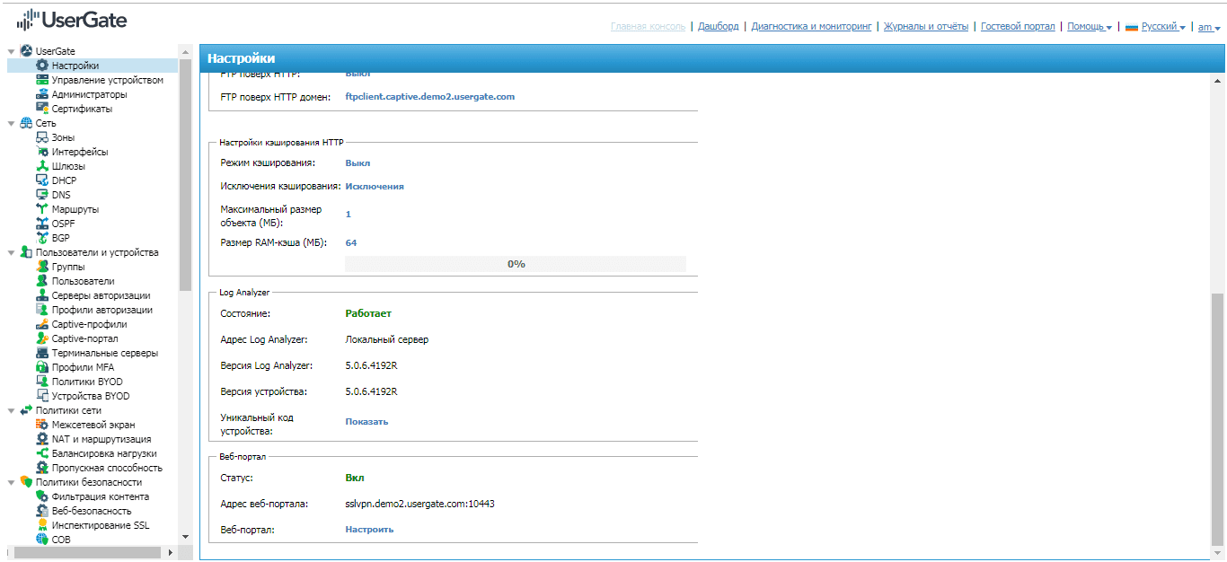Open the Помощь dropdown menu

tap(1090, 27)
